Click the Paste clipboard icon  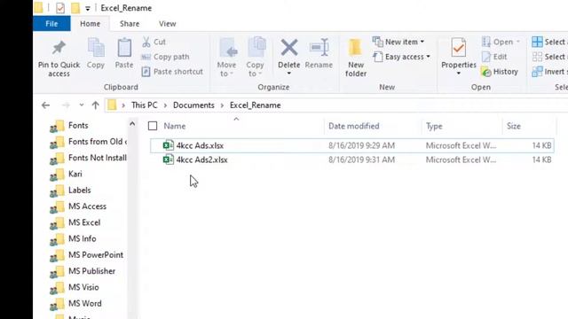[x=124, y=48]
